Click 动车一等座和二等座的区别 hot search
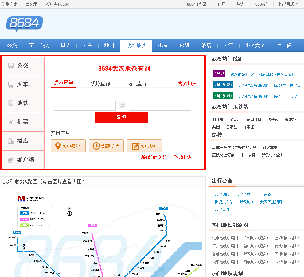Screen dimensions: 304x277 coord(234,147)
